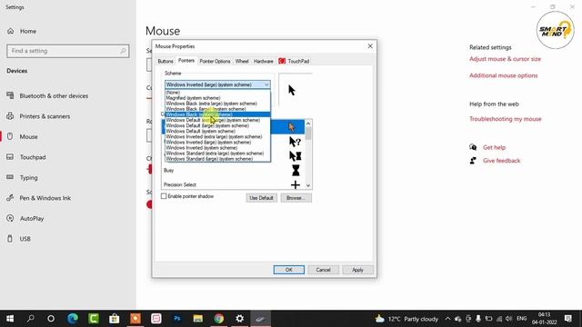The image size is (582, 327).
Task: Select the Precision Select crosshair icon
Action: point(296,184)
